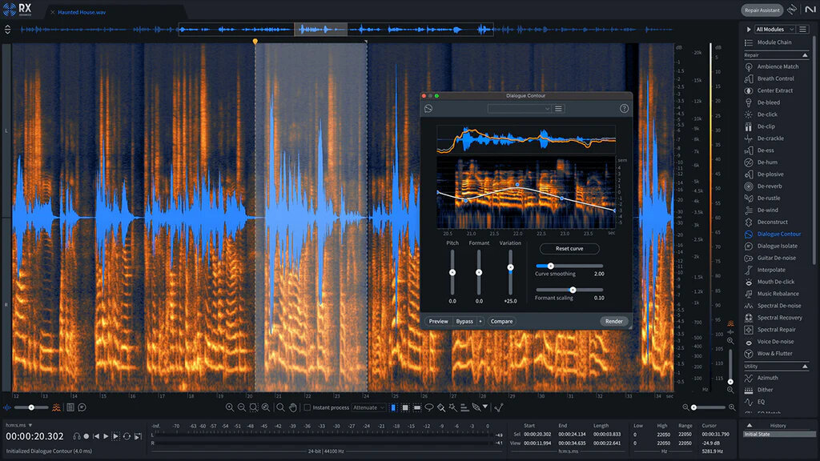The image size is (820, 461).
Task: Enable the Instant process checkbox
Action: tap(307, 406)
